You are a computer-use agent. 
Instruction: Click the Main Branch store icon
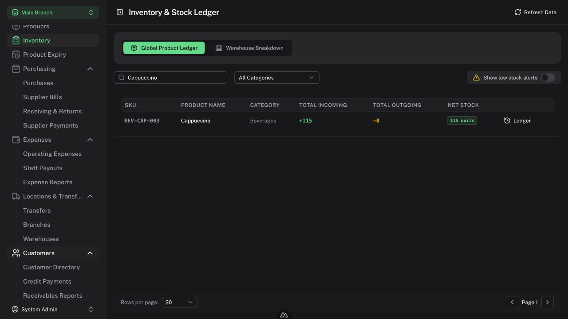(15, 12)
